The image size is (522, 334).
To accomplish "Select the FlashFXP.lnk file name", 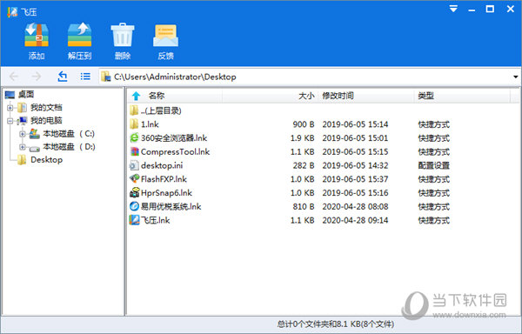I will click(x=164, y=179).
